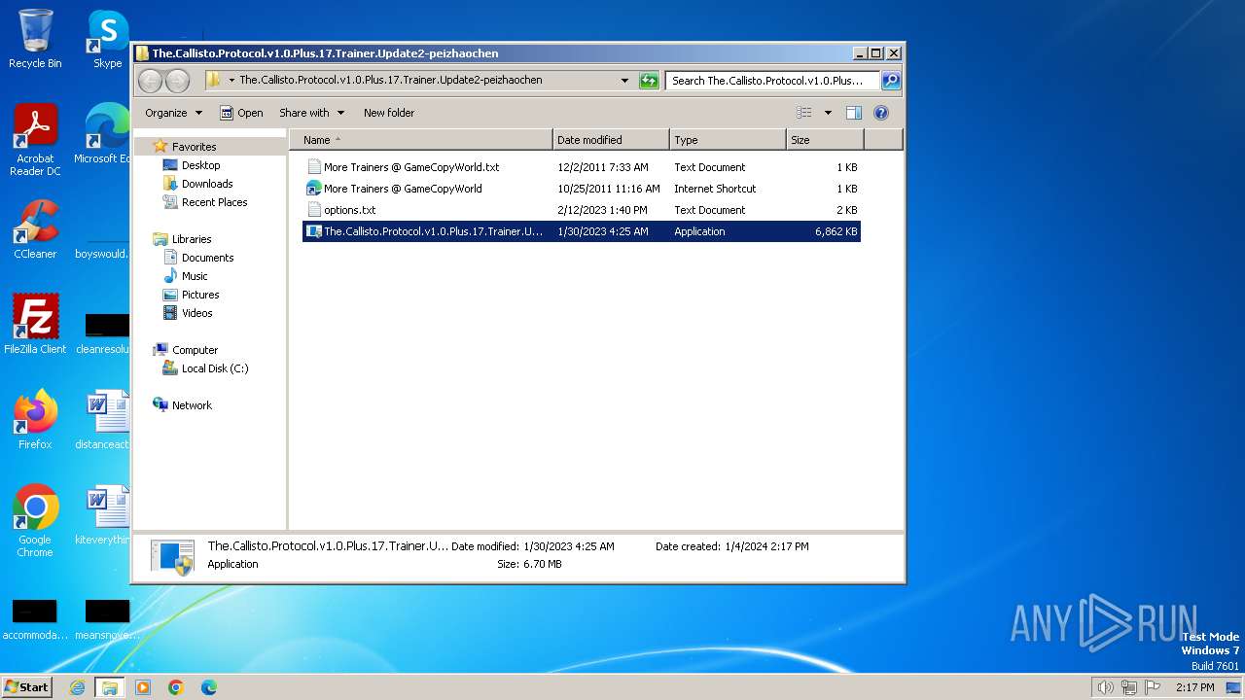Click the folder icon in address bar

[214, 80]
